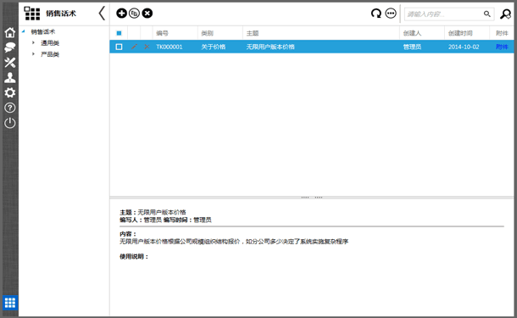Image resolution: width=517 pixels, height=318 pixels.
Task: Click the 关于价格 category cell
Action: coord(214,47)
